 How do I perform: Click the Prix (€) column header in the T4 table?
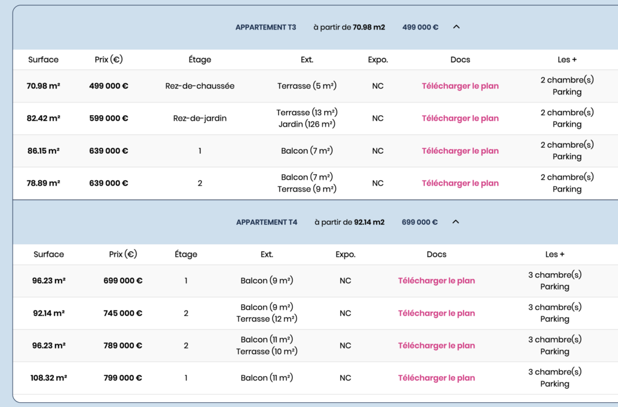coord(123,254)
